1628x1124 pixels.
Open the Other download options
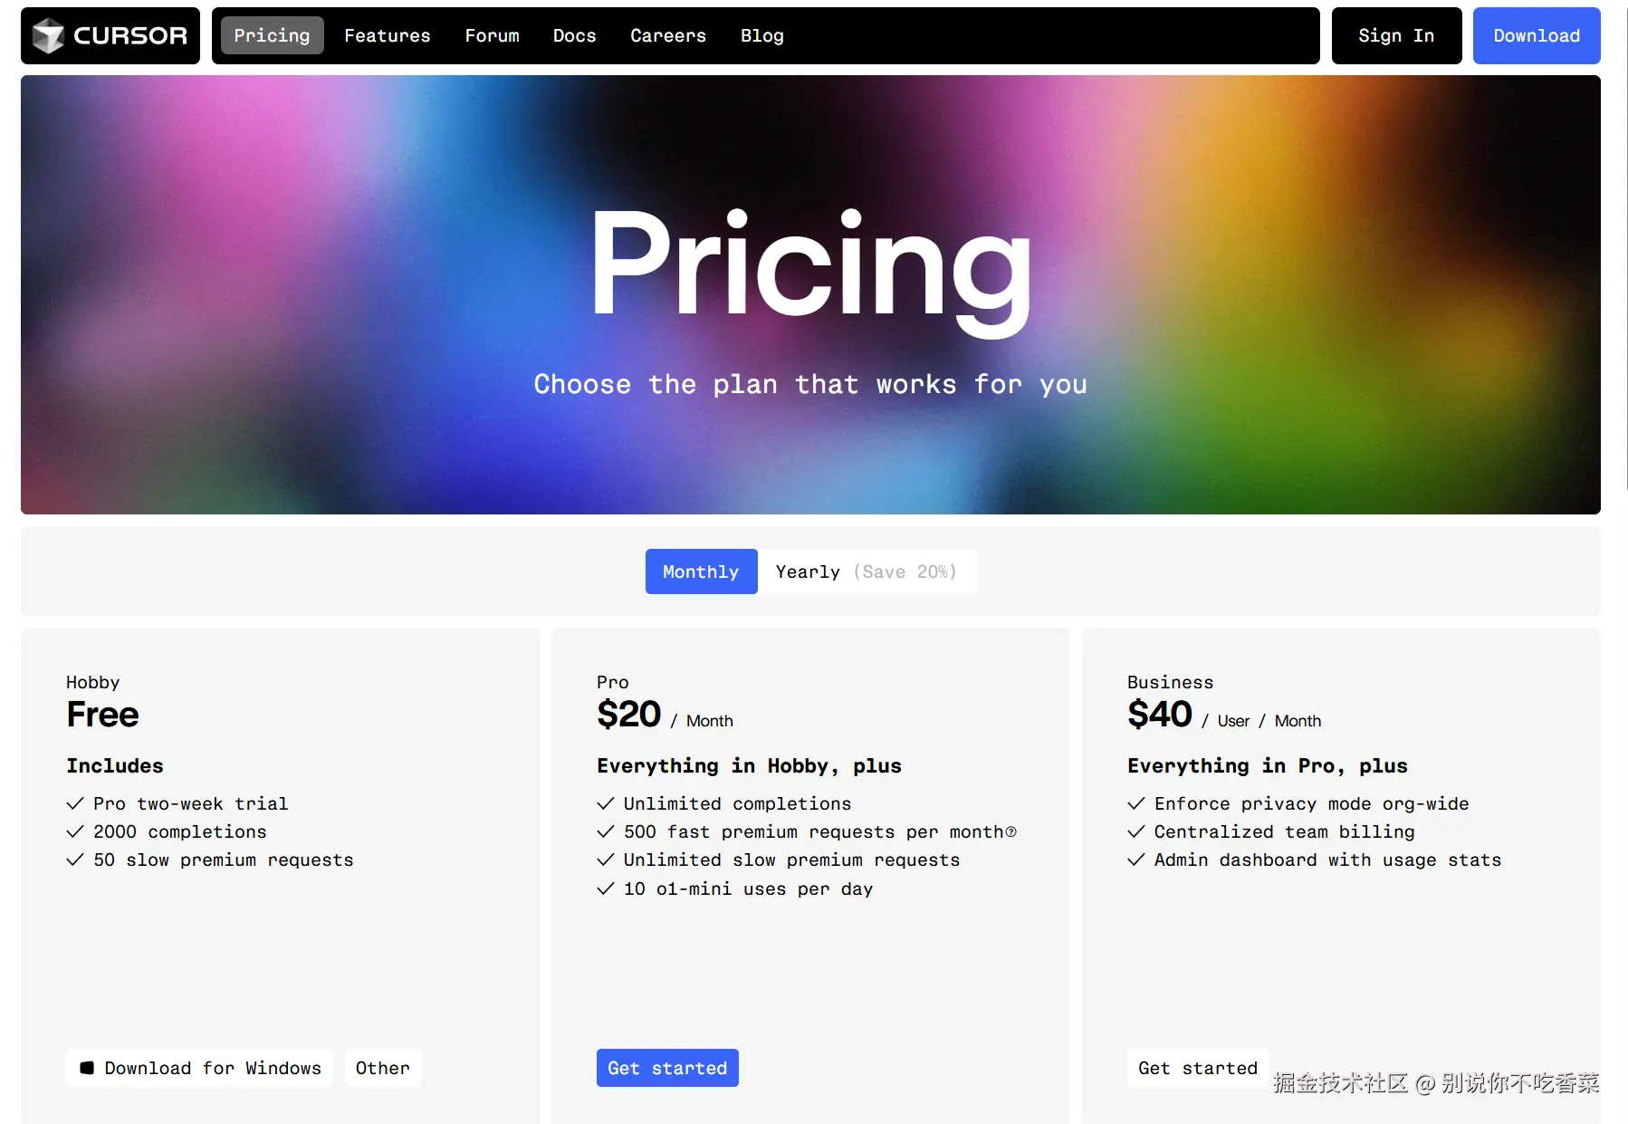382,1068
